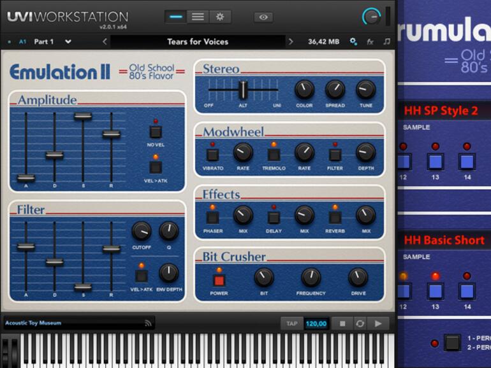Click the Acoustic Toy Museum news link
491x368 pixels.
pyautogui.click(x=33, y=323)
